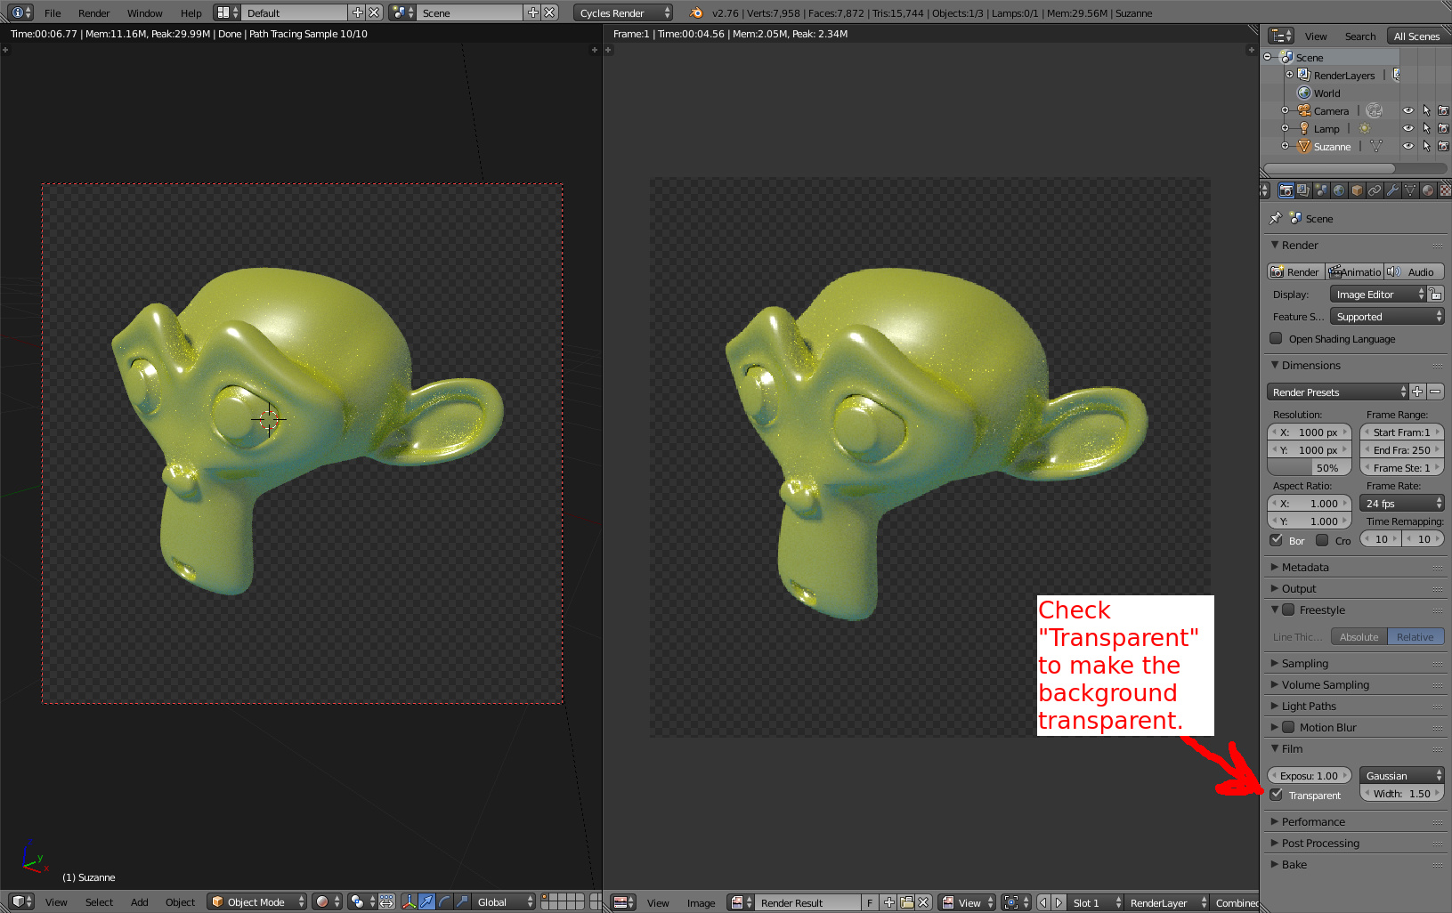Click the Audio button

(1414, 272)
